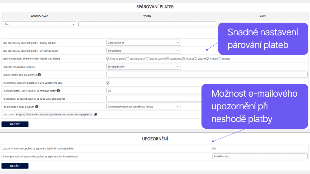Click the Záložní vlastní pole text field

tap(207, 75)
